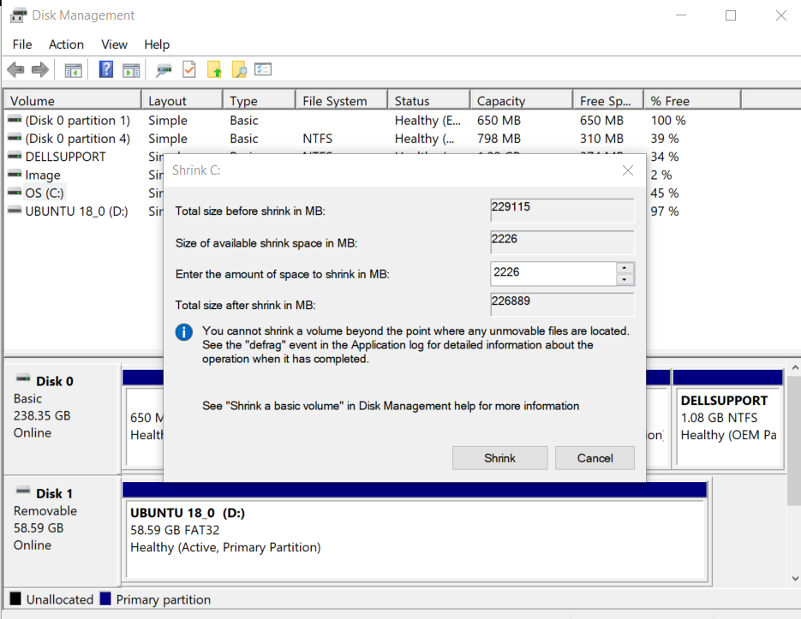Click the Image volume row icon
The height and width of the screenshot is (619, 801).
coord(15,174)
